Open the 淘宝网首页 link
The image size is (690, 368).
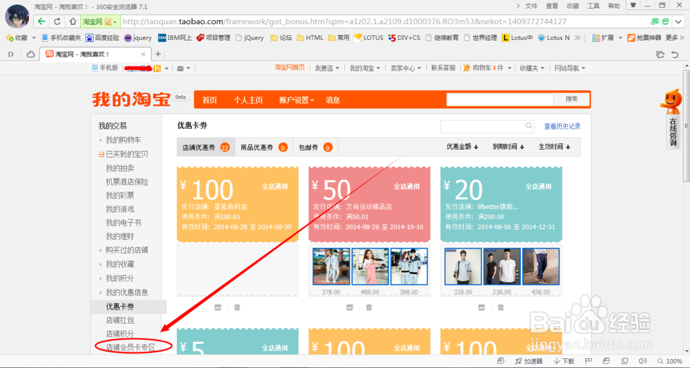pyautogui.click(x=290, y=68)
